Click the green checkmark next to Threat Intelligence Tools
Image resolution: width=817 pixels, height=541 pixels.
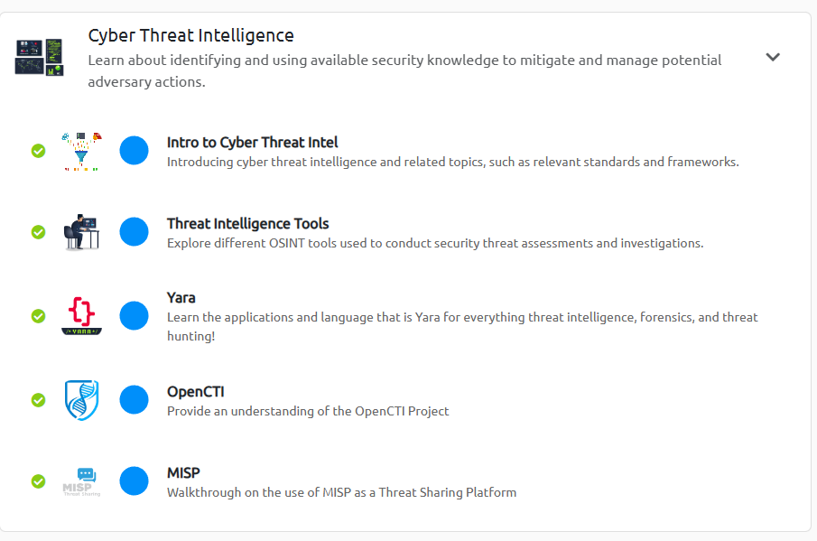pos(38,232)
